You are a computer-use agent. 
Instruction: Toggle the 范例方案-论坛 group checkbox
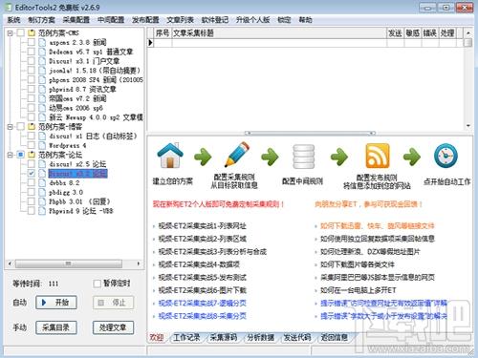21,155
